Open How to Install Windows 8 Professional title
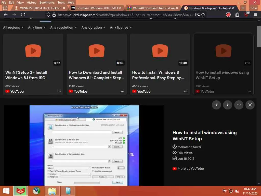This screenshot has height=196, width=261. [x=158, y=75]
